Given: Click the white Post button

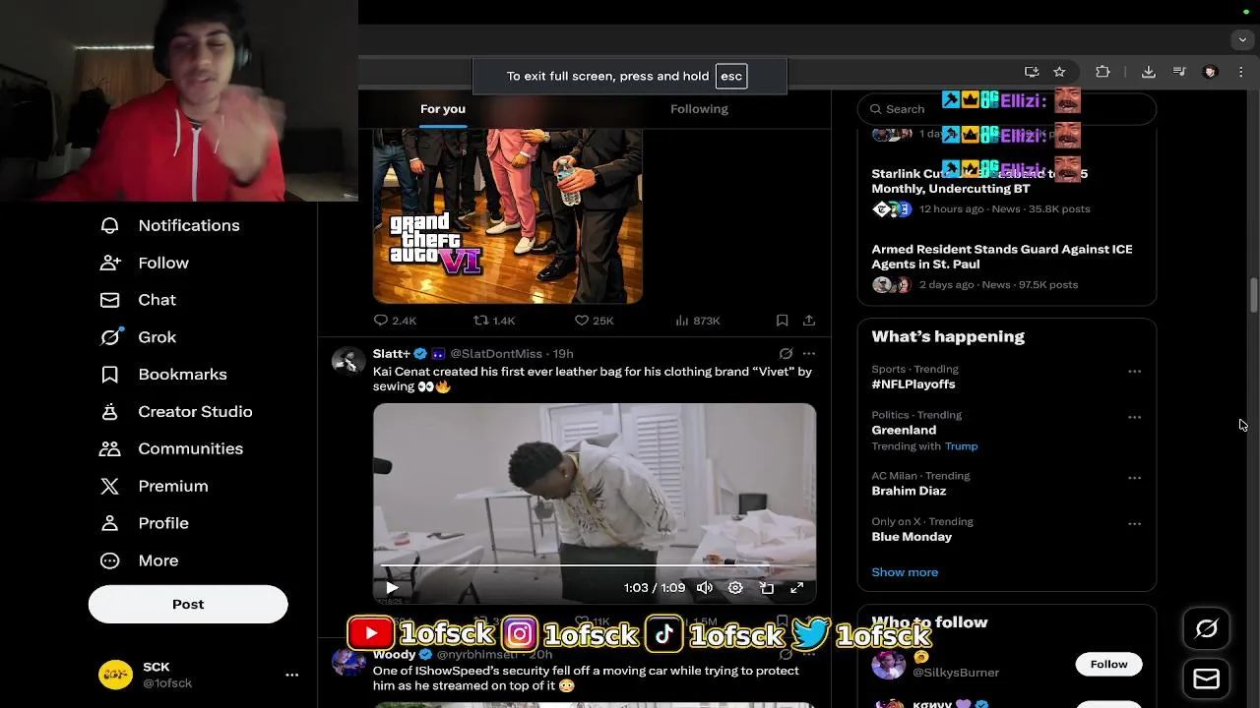Looking at the screenshot, I should [x=188, y=604].
